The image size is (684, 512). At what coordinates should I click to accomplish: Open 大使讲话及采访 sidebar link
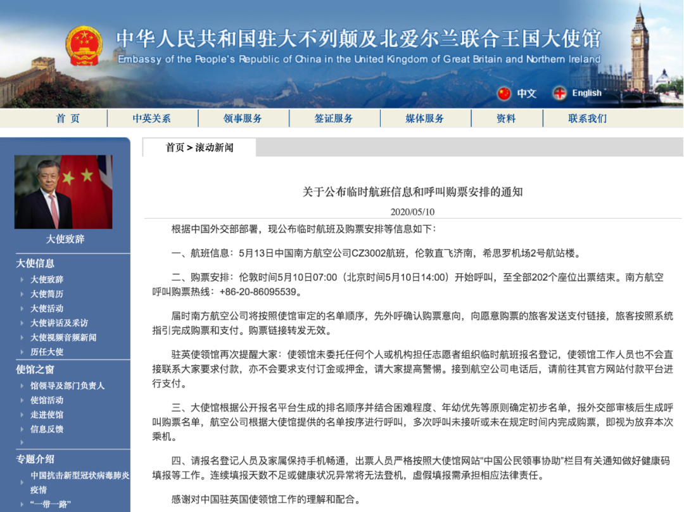(x=59, y=323)
